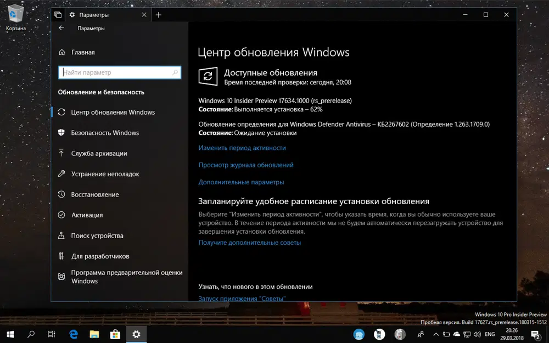The height and width of the screenshot is (343, 549).
Task: Expand hidden tray icons chevron
Action: 436,334
